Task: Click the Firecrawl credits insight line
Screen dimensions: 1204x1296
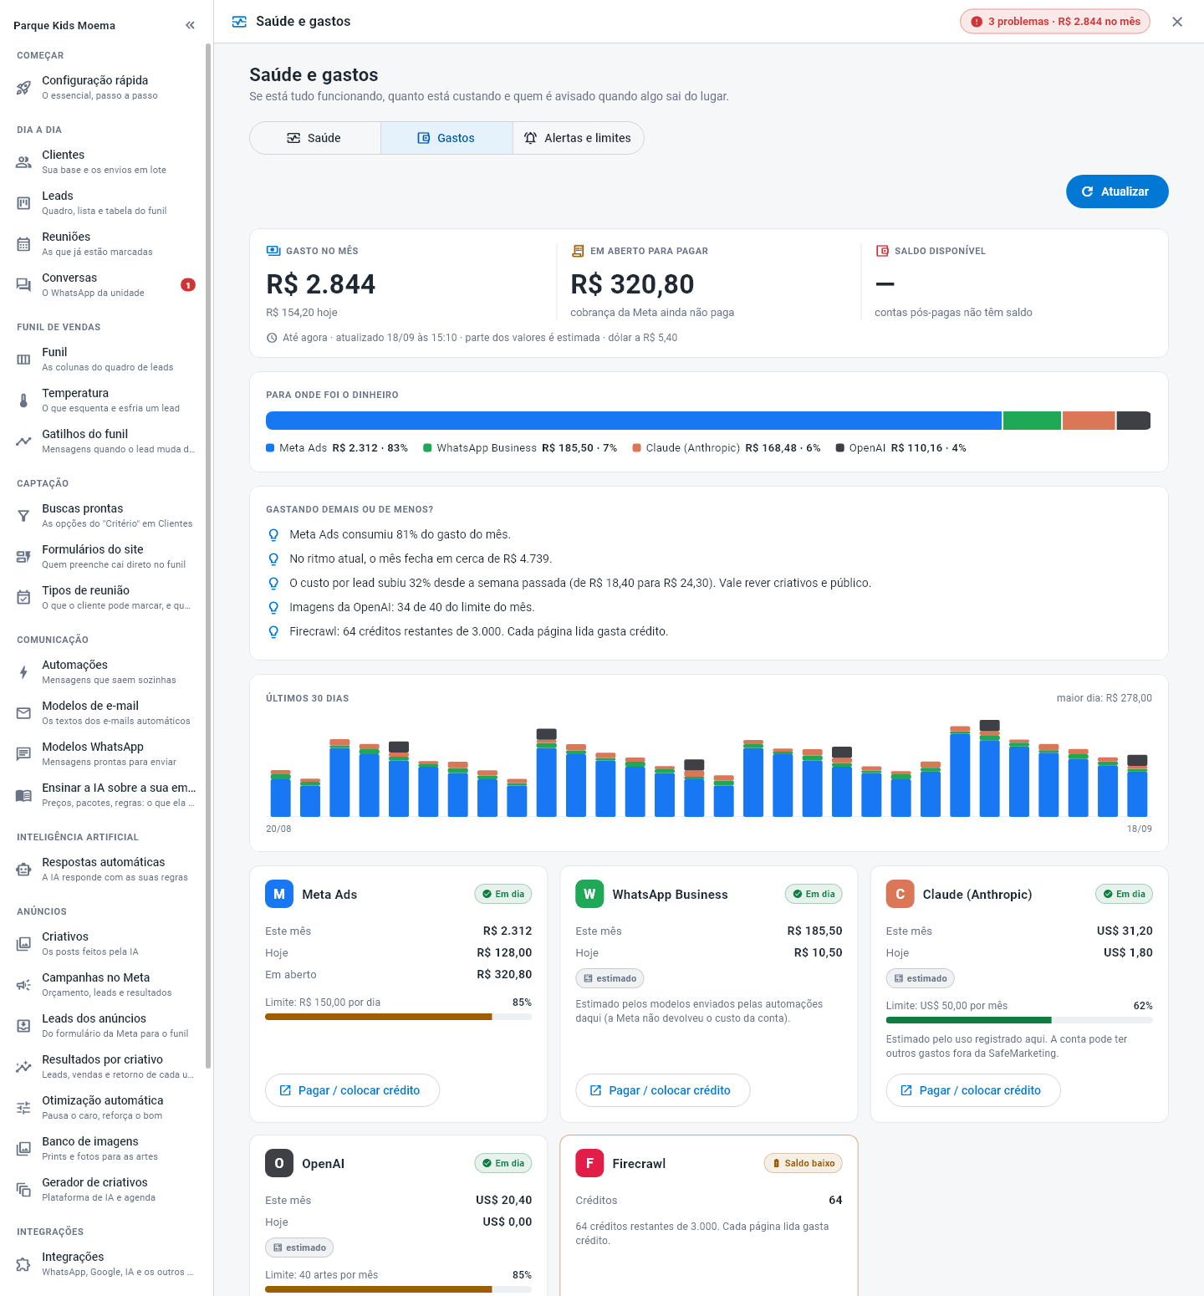Action: coord(479,631)
